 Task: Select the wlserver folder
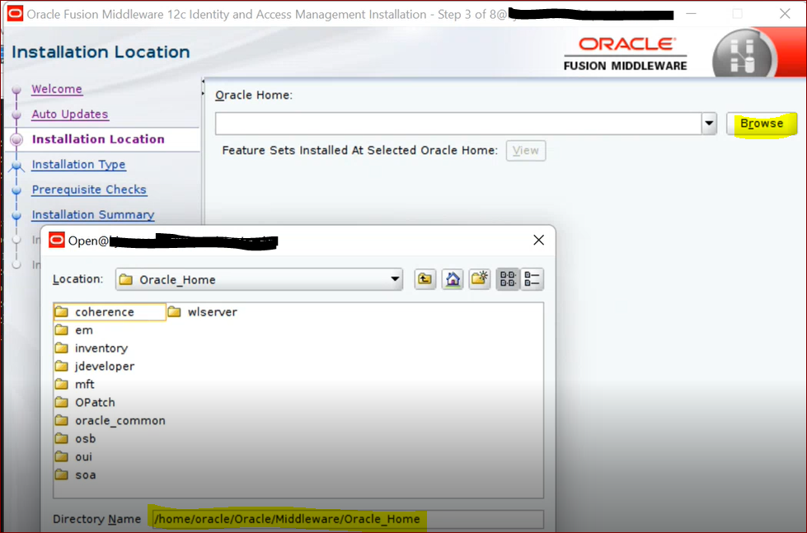tap(203, 311)
